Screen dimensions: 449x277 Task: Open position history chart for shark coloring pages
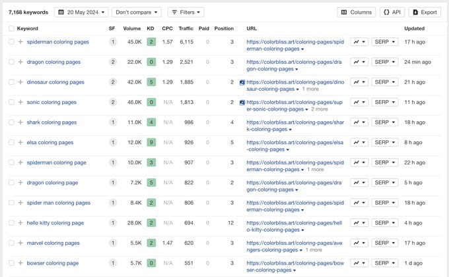359,122
